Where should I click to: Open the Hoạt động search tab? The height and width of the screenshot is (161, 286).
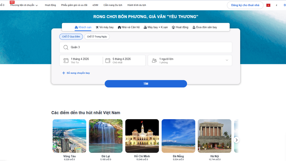pos(180,27)
